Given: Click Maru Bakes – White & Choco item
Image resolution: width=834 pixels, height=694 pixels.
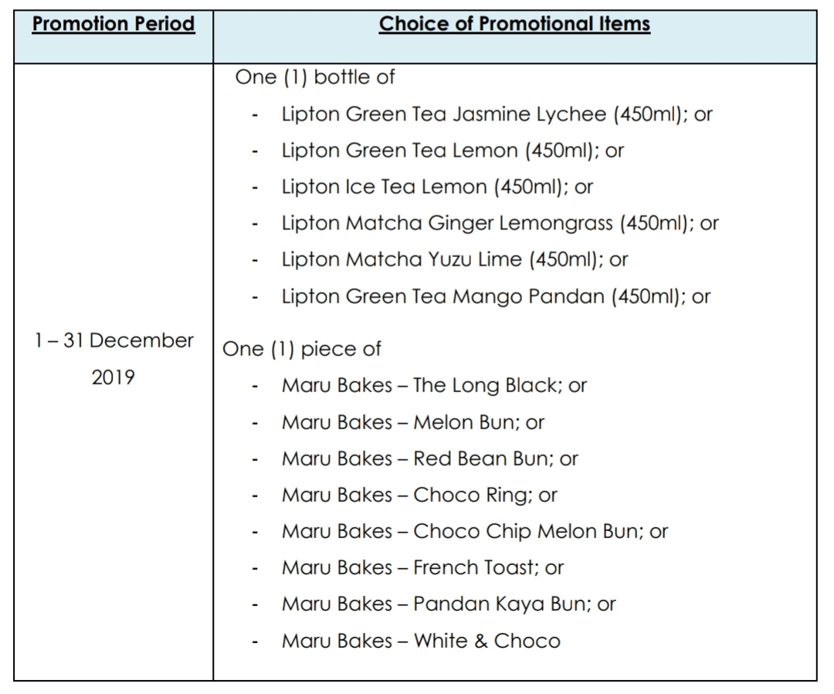Looking at the screenshot, I should 420,641.
